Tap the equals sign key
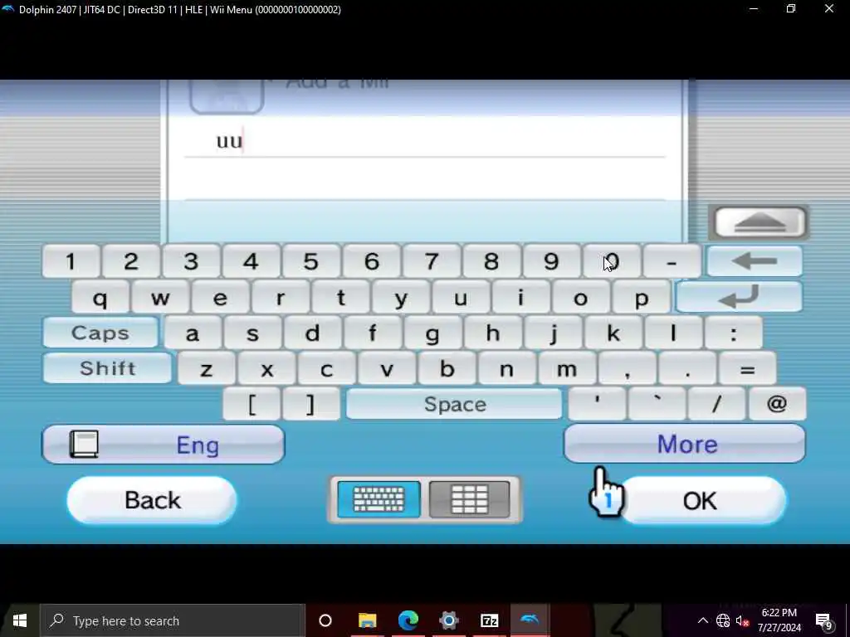This screenshot has width=850, height=637. (x=748, y=369)
